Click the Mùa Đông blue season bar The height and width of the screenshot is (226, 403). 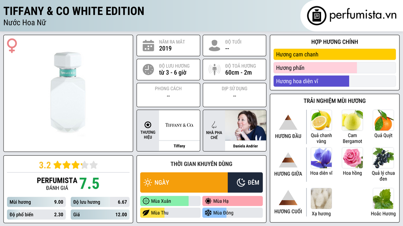[214, 213]
